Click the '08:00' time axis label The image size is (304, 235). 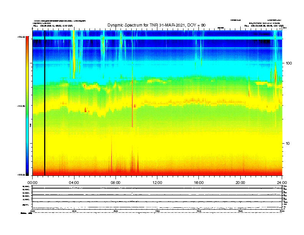[x=116, y=183]
